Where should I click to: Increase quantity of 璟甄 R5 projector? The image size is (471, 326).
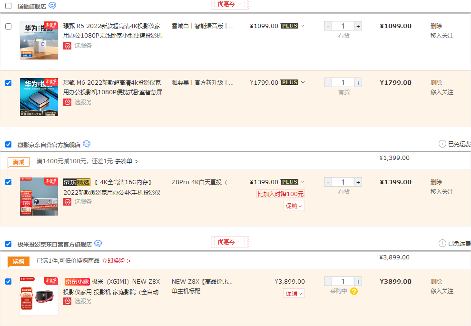click(358, 26)
